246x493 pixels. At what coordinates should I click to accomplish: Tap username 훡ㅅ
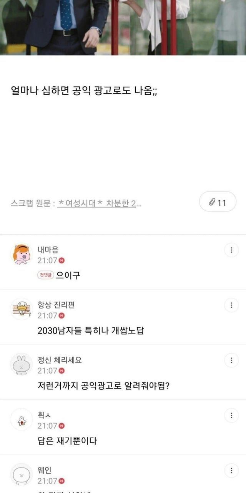click(45, 415)
